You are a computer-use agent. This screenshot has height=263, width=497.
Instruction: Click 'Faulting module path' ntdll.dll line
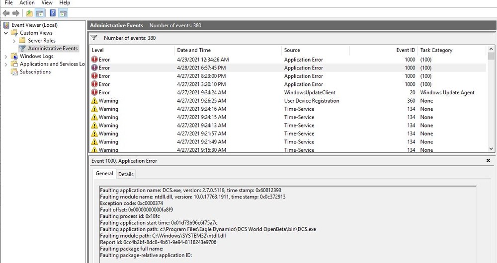[x=163, y=236]
